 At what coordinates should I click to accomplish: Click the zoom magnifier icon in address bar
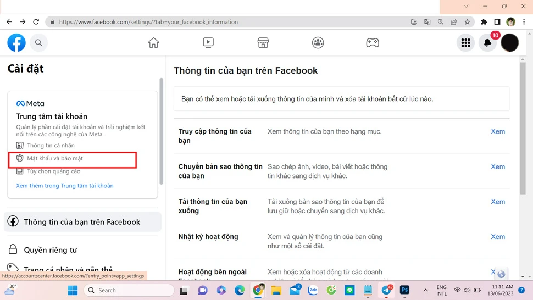[441, 22]
